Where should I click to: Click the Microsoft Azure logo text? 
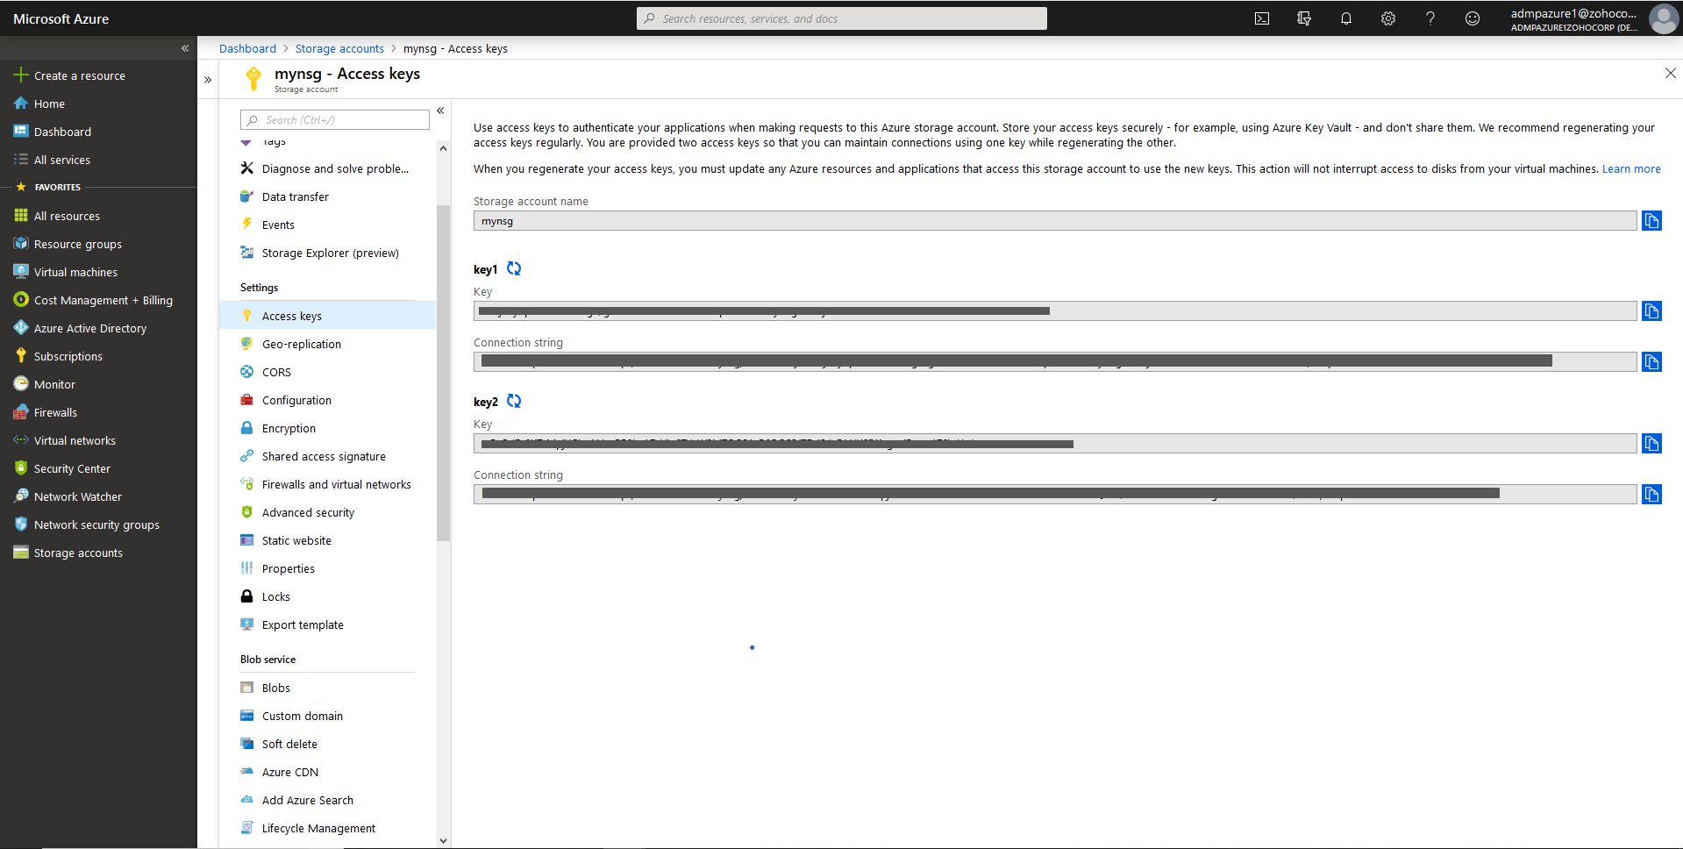pos(61,18)
